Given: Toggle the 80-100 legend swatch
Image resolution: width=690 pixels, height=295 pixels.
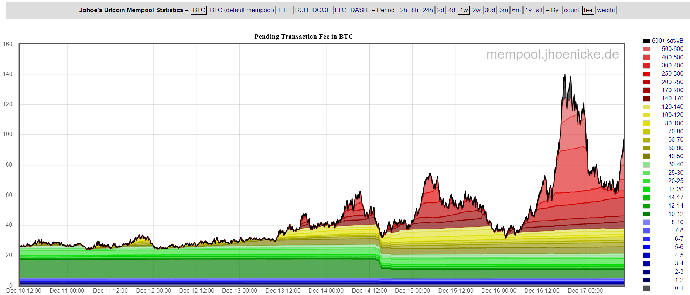Looking at the screenshot, I should 646,123.
